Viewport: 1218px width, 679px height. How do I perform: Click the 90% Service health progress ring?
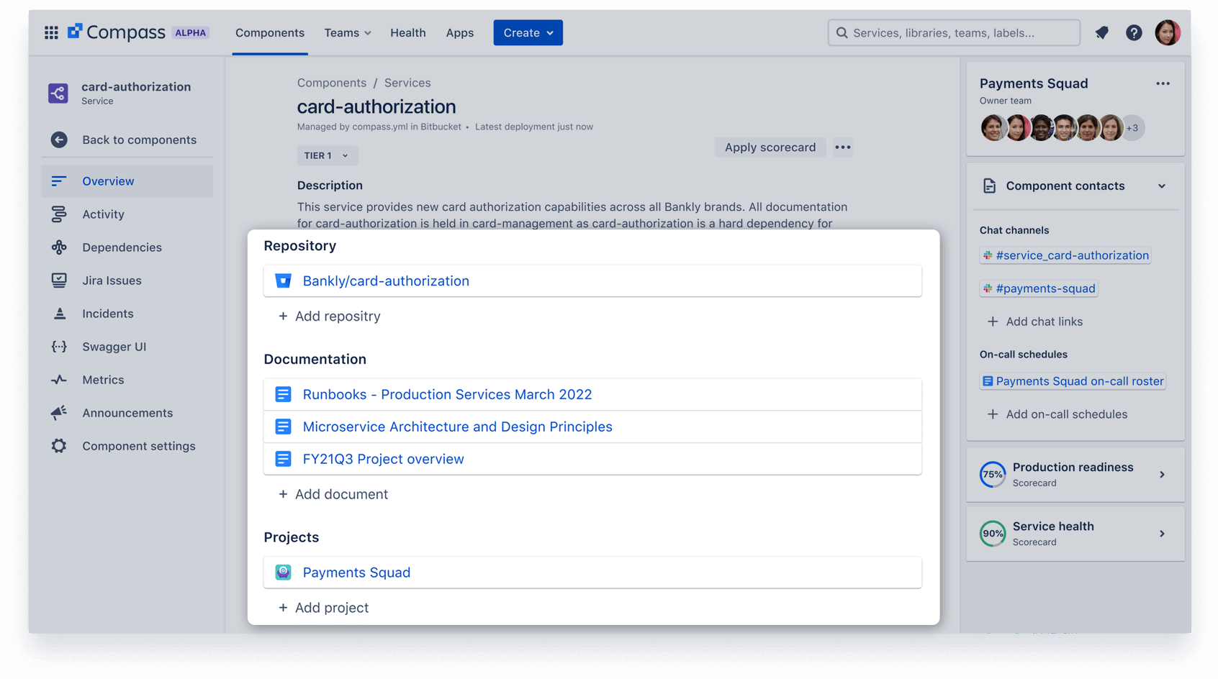pos(993,534)
